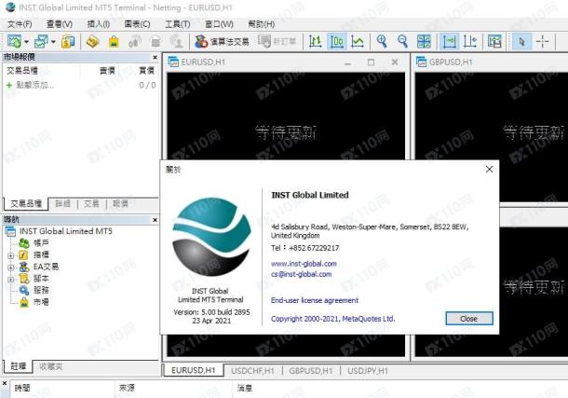Select the 服務 services tree item

click(41, 290)
